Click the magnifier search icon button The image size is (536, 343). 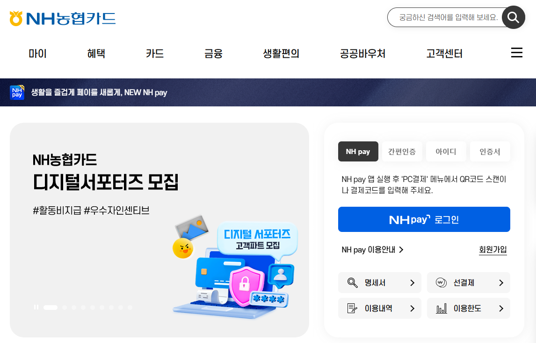tap(514, 17)
